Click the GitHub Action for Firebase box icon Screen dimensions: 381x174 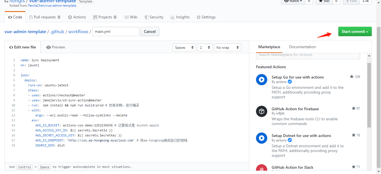262,112
